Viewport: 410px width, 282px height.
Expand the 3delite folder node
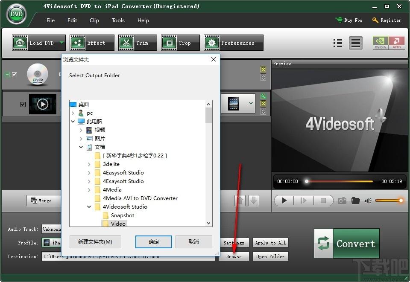(x=89, y=164)
